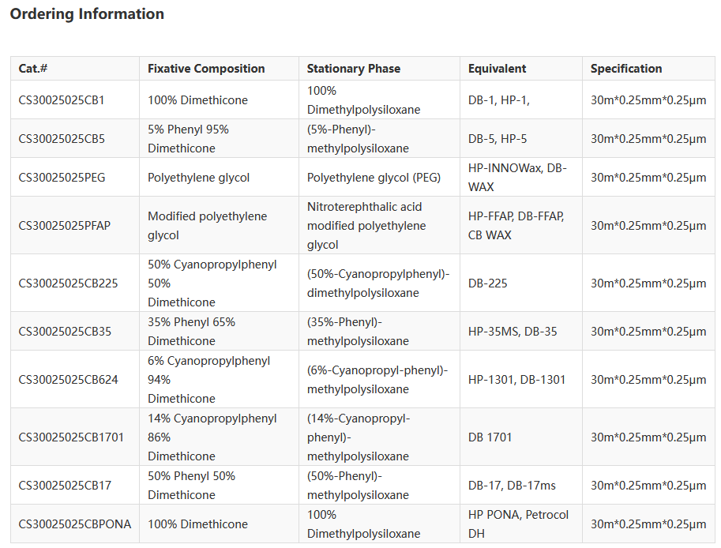Image resolution: width=721 pixels, height=548 pixels.
Task: Select catalog number CS30025025CB5
Action: (62, 139)
